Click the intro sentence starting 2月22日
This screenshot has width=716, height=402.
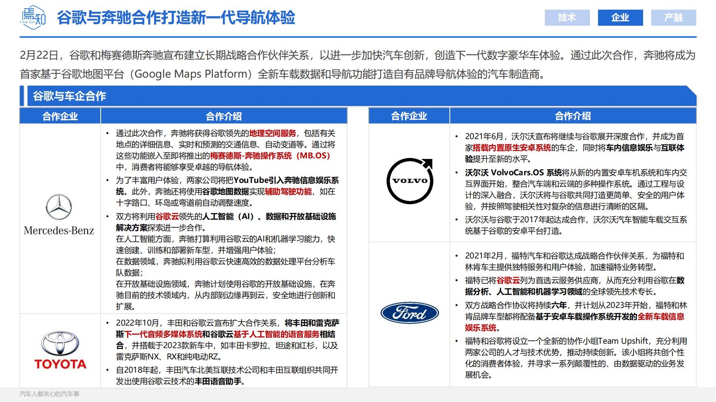click(358, 64)
